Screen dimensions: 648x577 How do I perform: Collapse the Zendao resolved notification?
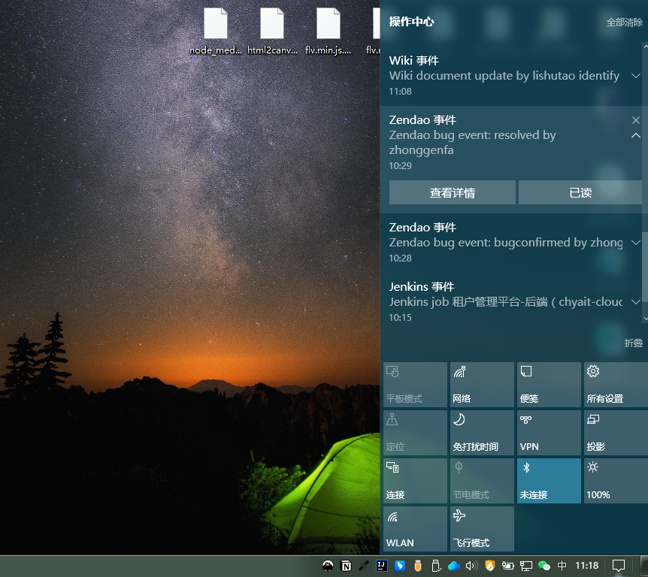(635, 136)
